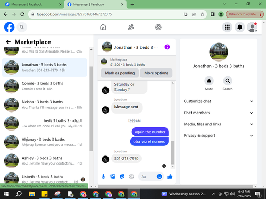Click conversation list vertical scrollbar thumb
Image resolution: width=266 pixels, height=199 pixels.
[x=91, y=108]
